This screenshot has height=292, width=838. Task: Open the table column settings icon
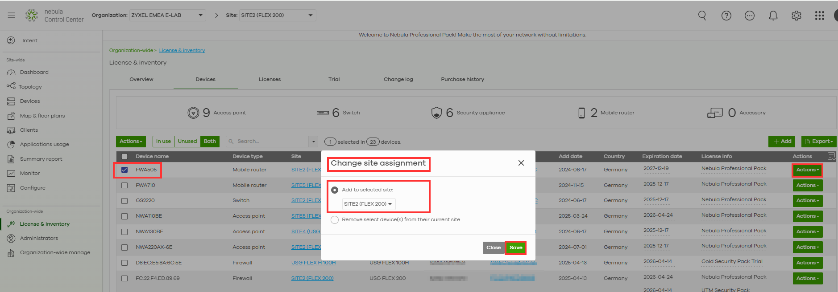click(831, 156)
